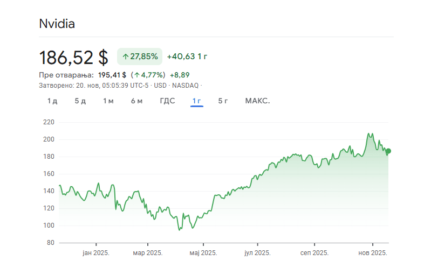Select the ГДС year-to-date tab
Image resolution: width=431 pixels, height=275 pixels.
[167, 101]
